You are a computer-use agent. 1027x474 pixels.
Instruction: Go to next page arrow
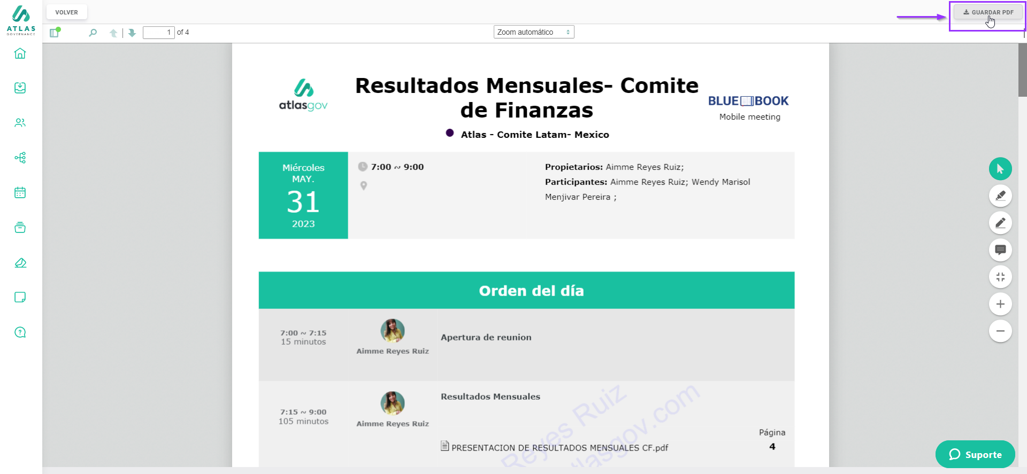(x=132, y=33)
